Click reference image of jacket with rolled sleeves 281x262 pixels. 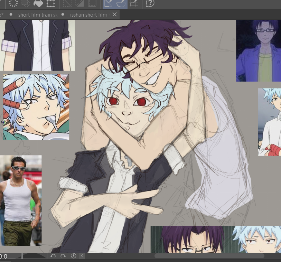[37, 45]
